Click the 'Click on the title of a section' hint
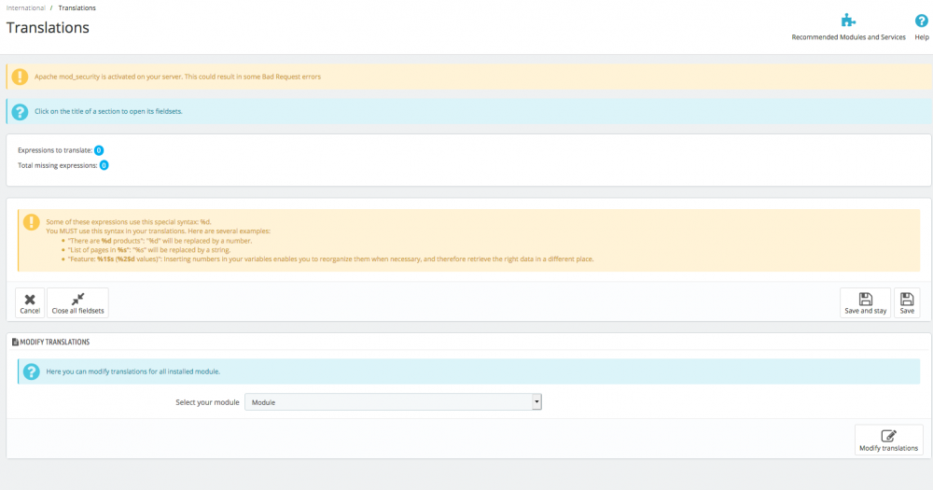 coord(108,111)
